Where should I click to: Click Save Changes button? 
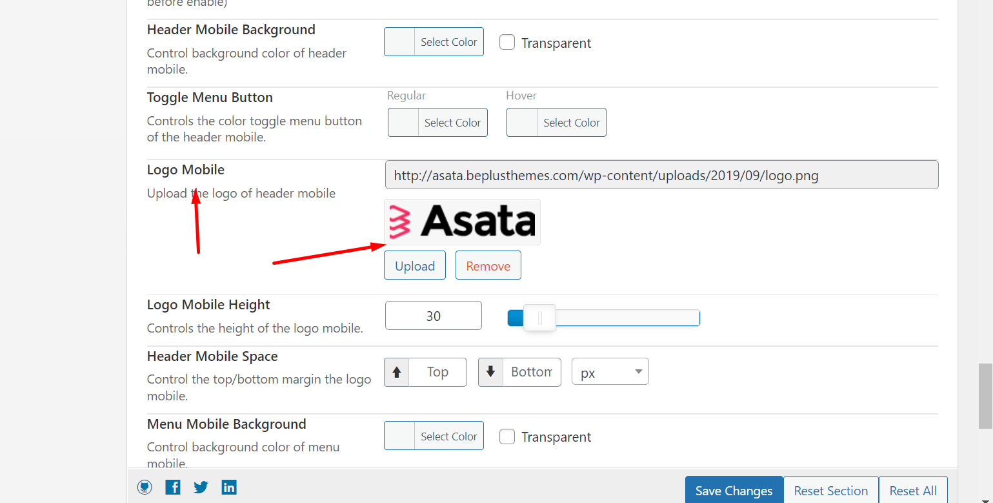pyautogui.click(x=734, y=490)
